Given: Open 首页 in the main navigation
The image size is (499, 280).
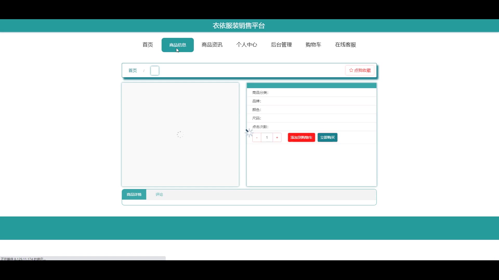Looking at the screenshot, I should [x=148, y=45].
